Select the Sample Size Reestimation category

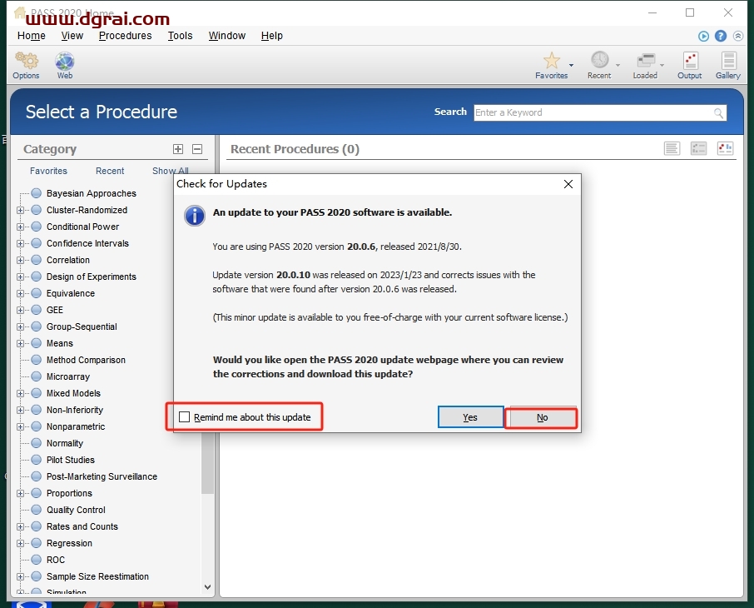click(x=97, y=576)
